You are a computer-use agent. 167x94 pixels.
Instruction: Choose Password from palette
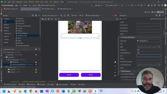(x=21, y=23)
